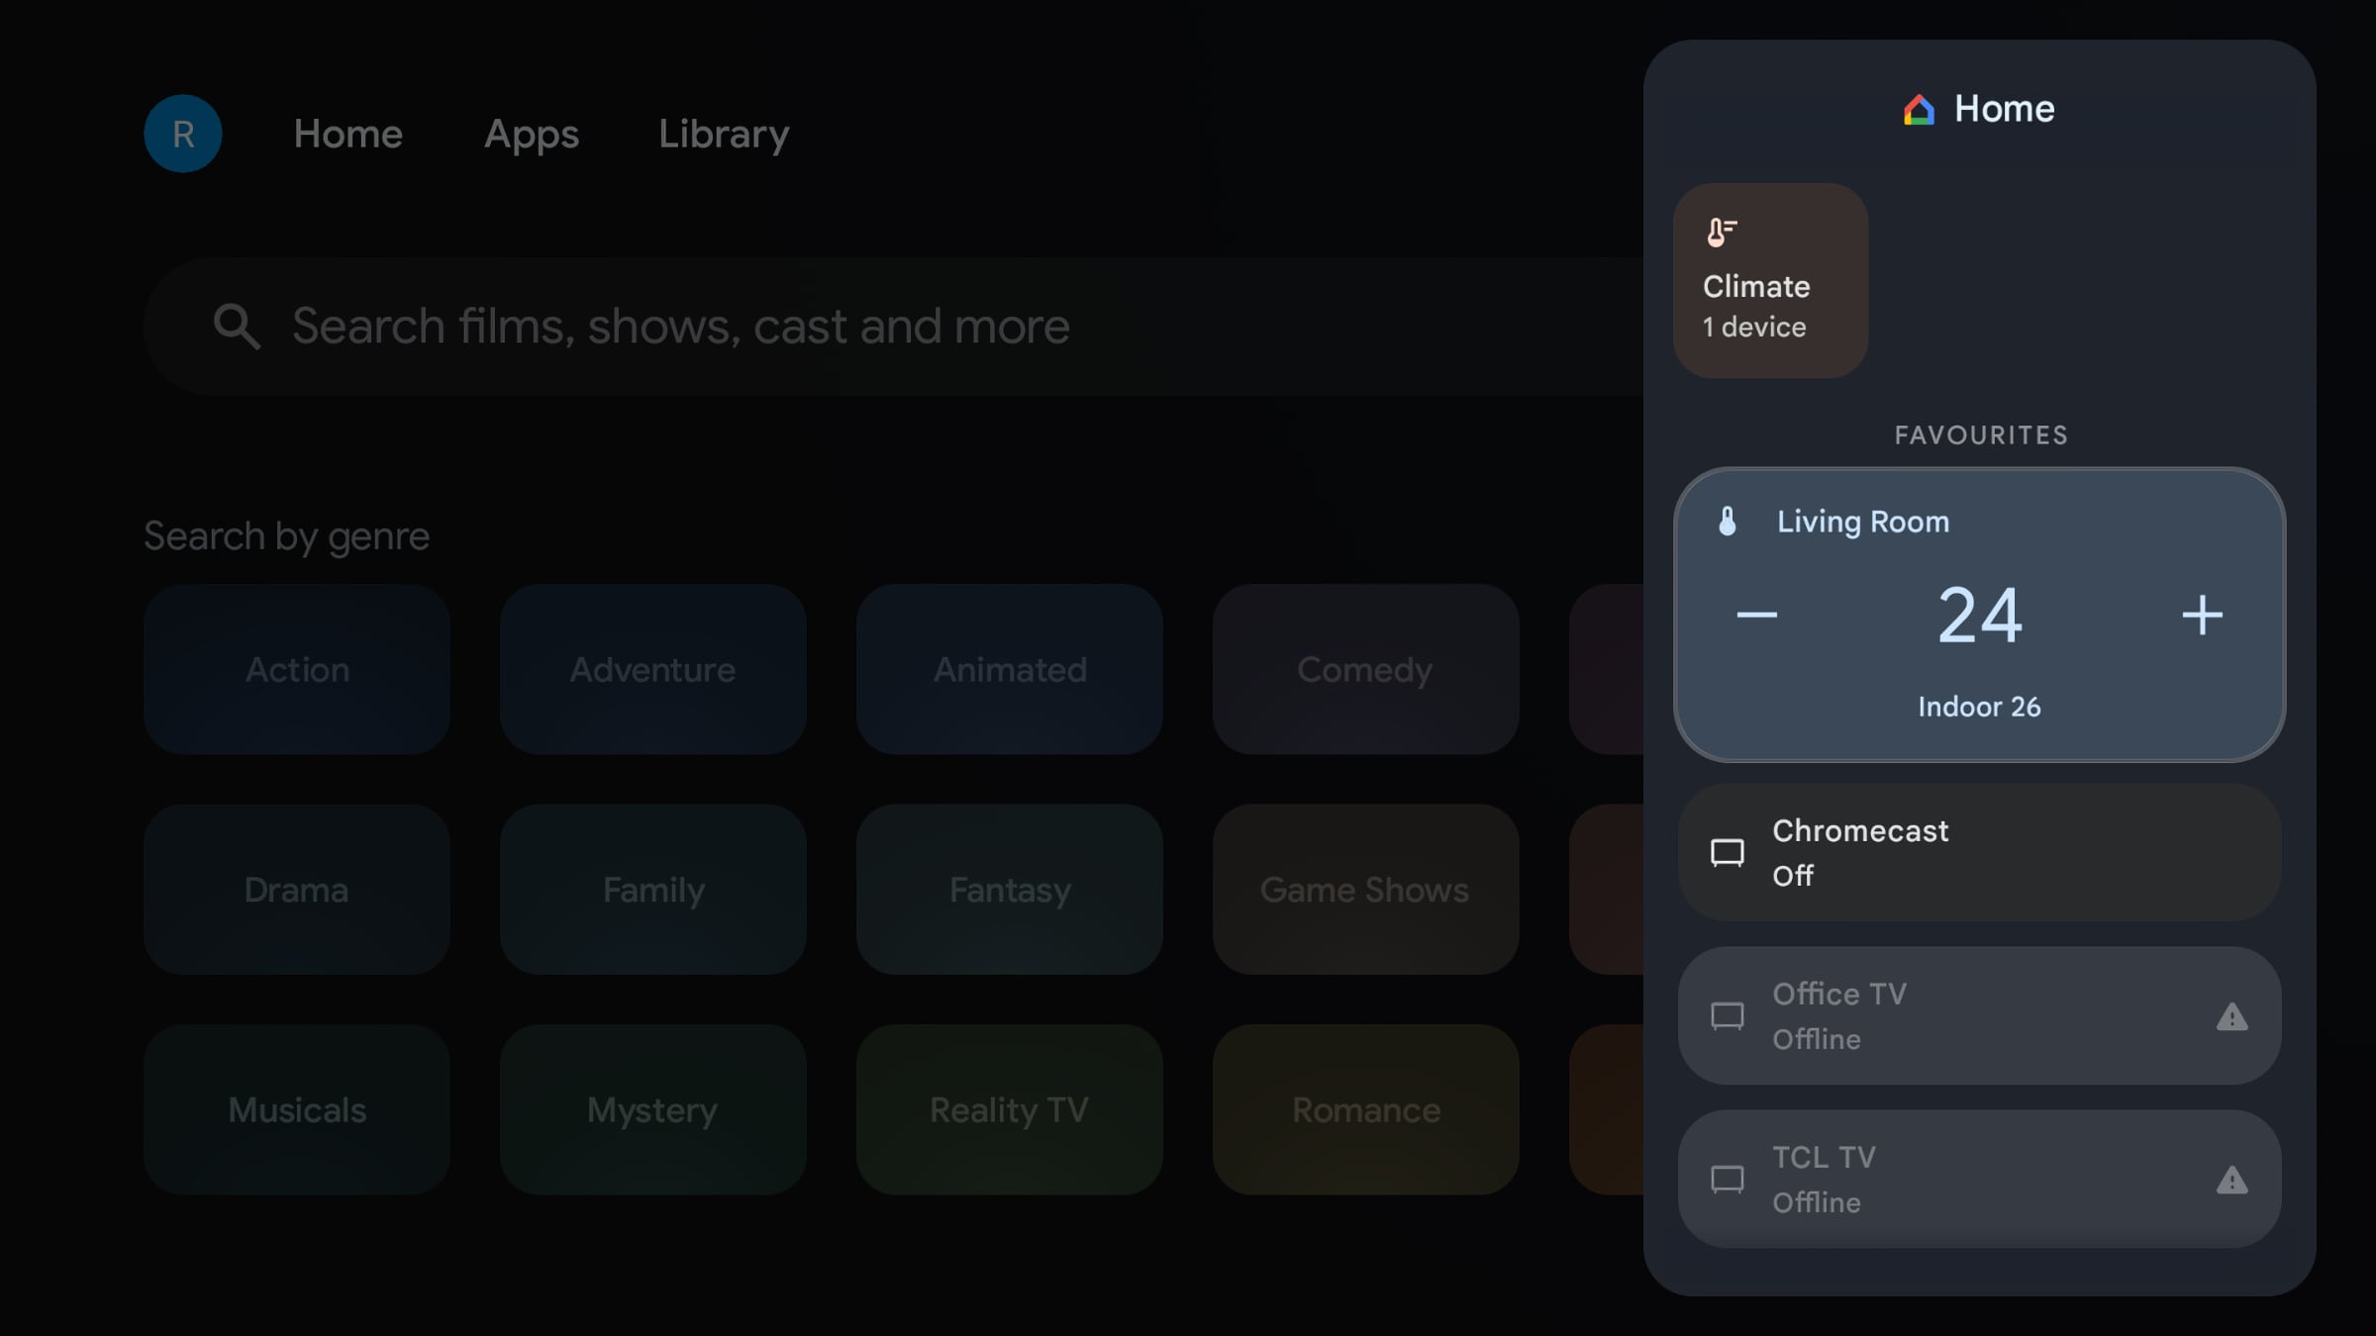Open the Climate 1 device tile
The image size is (2376, 1336).
tap(1770, 281)
